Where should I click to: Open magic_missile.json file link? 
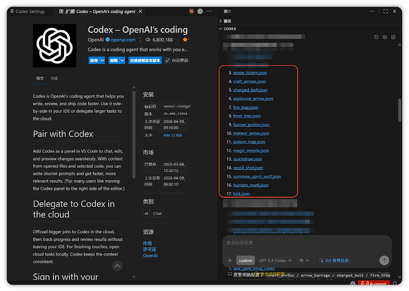pos(251,151)
